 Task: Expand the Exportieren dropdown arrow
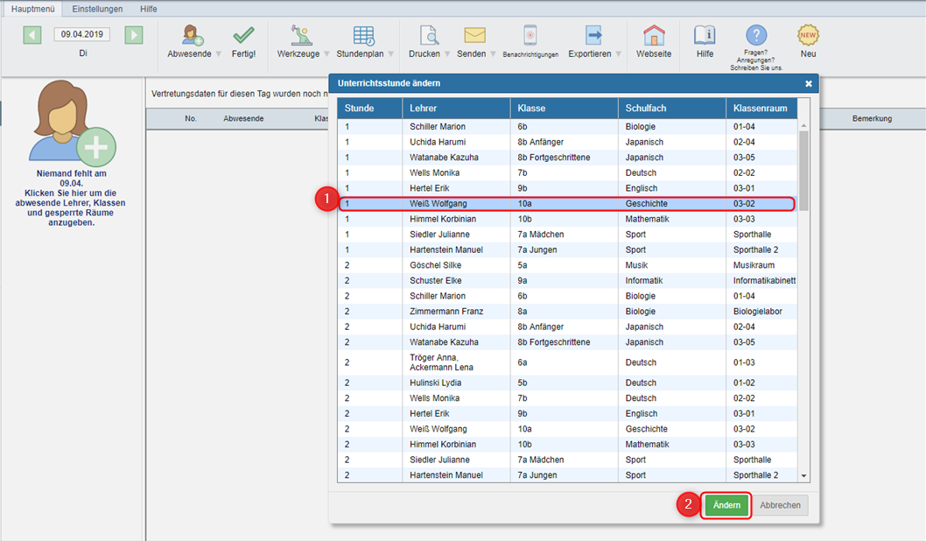point(618,54)
